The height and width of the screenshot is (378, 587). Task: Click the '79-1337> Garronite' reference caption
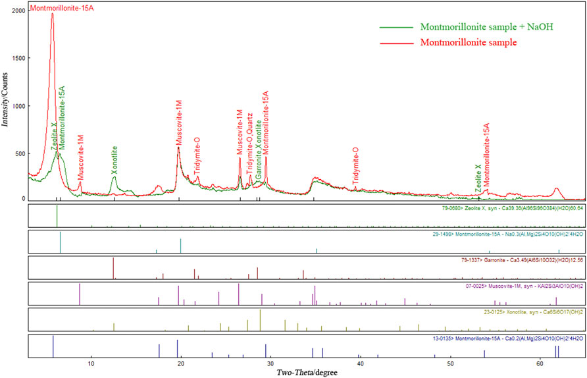tap(522, 260)
